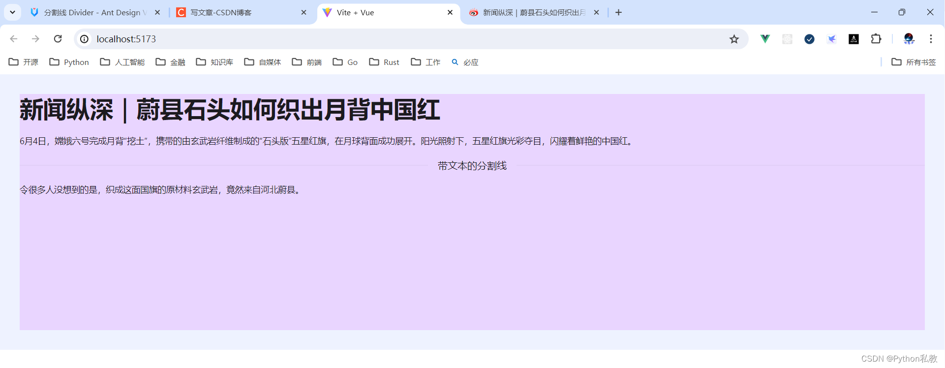Switch to the Ant Design Divider tab
This screenshot has height=368, width=945.
tap(96, 12)
